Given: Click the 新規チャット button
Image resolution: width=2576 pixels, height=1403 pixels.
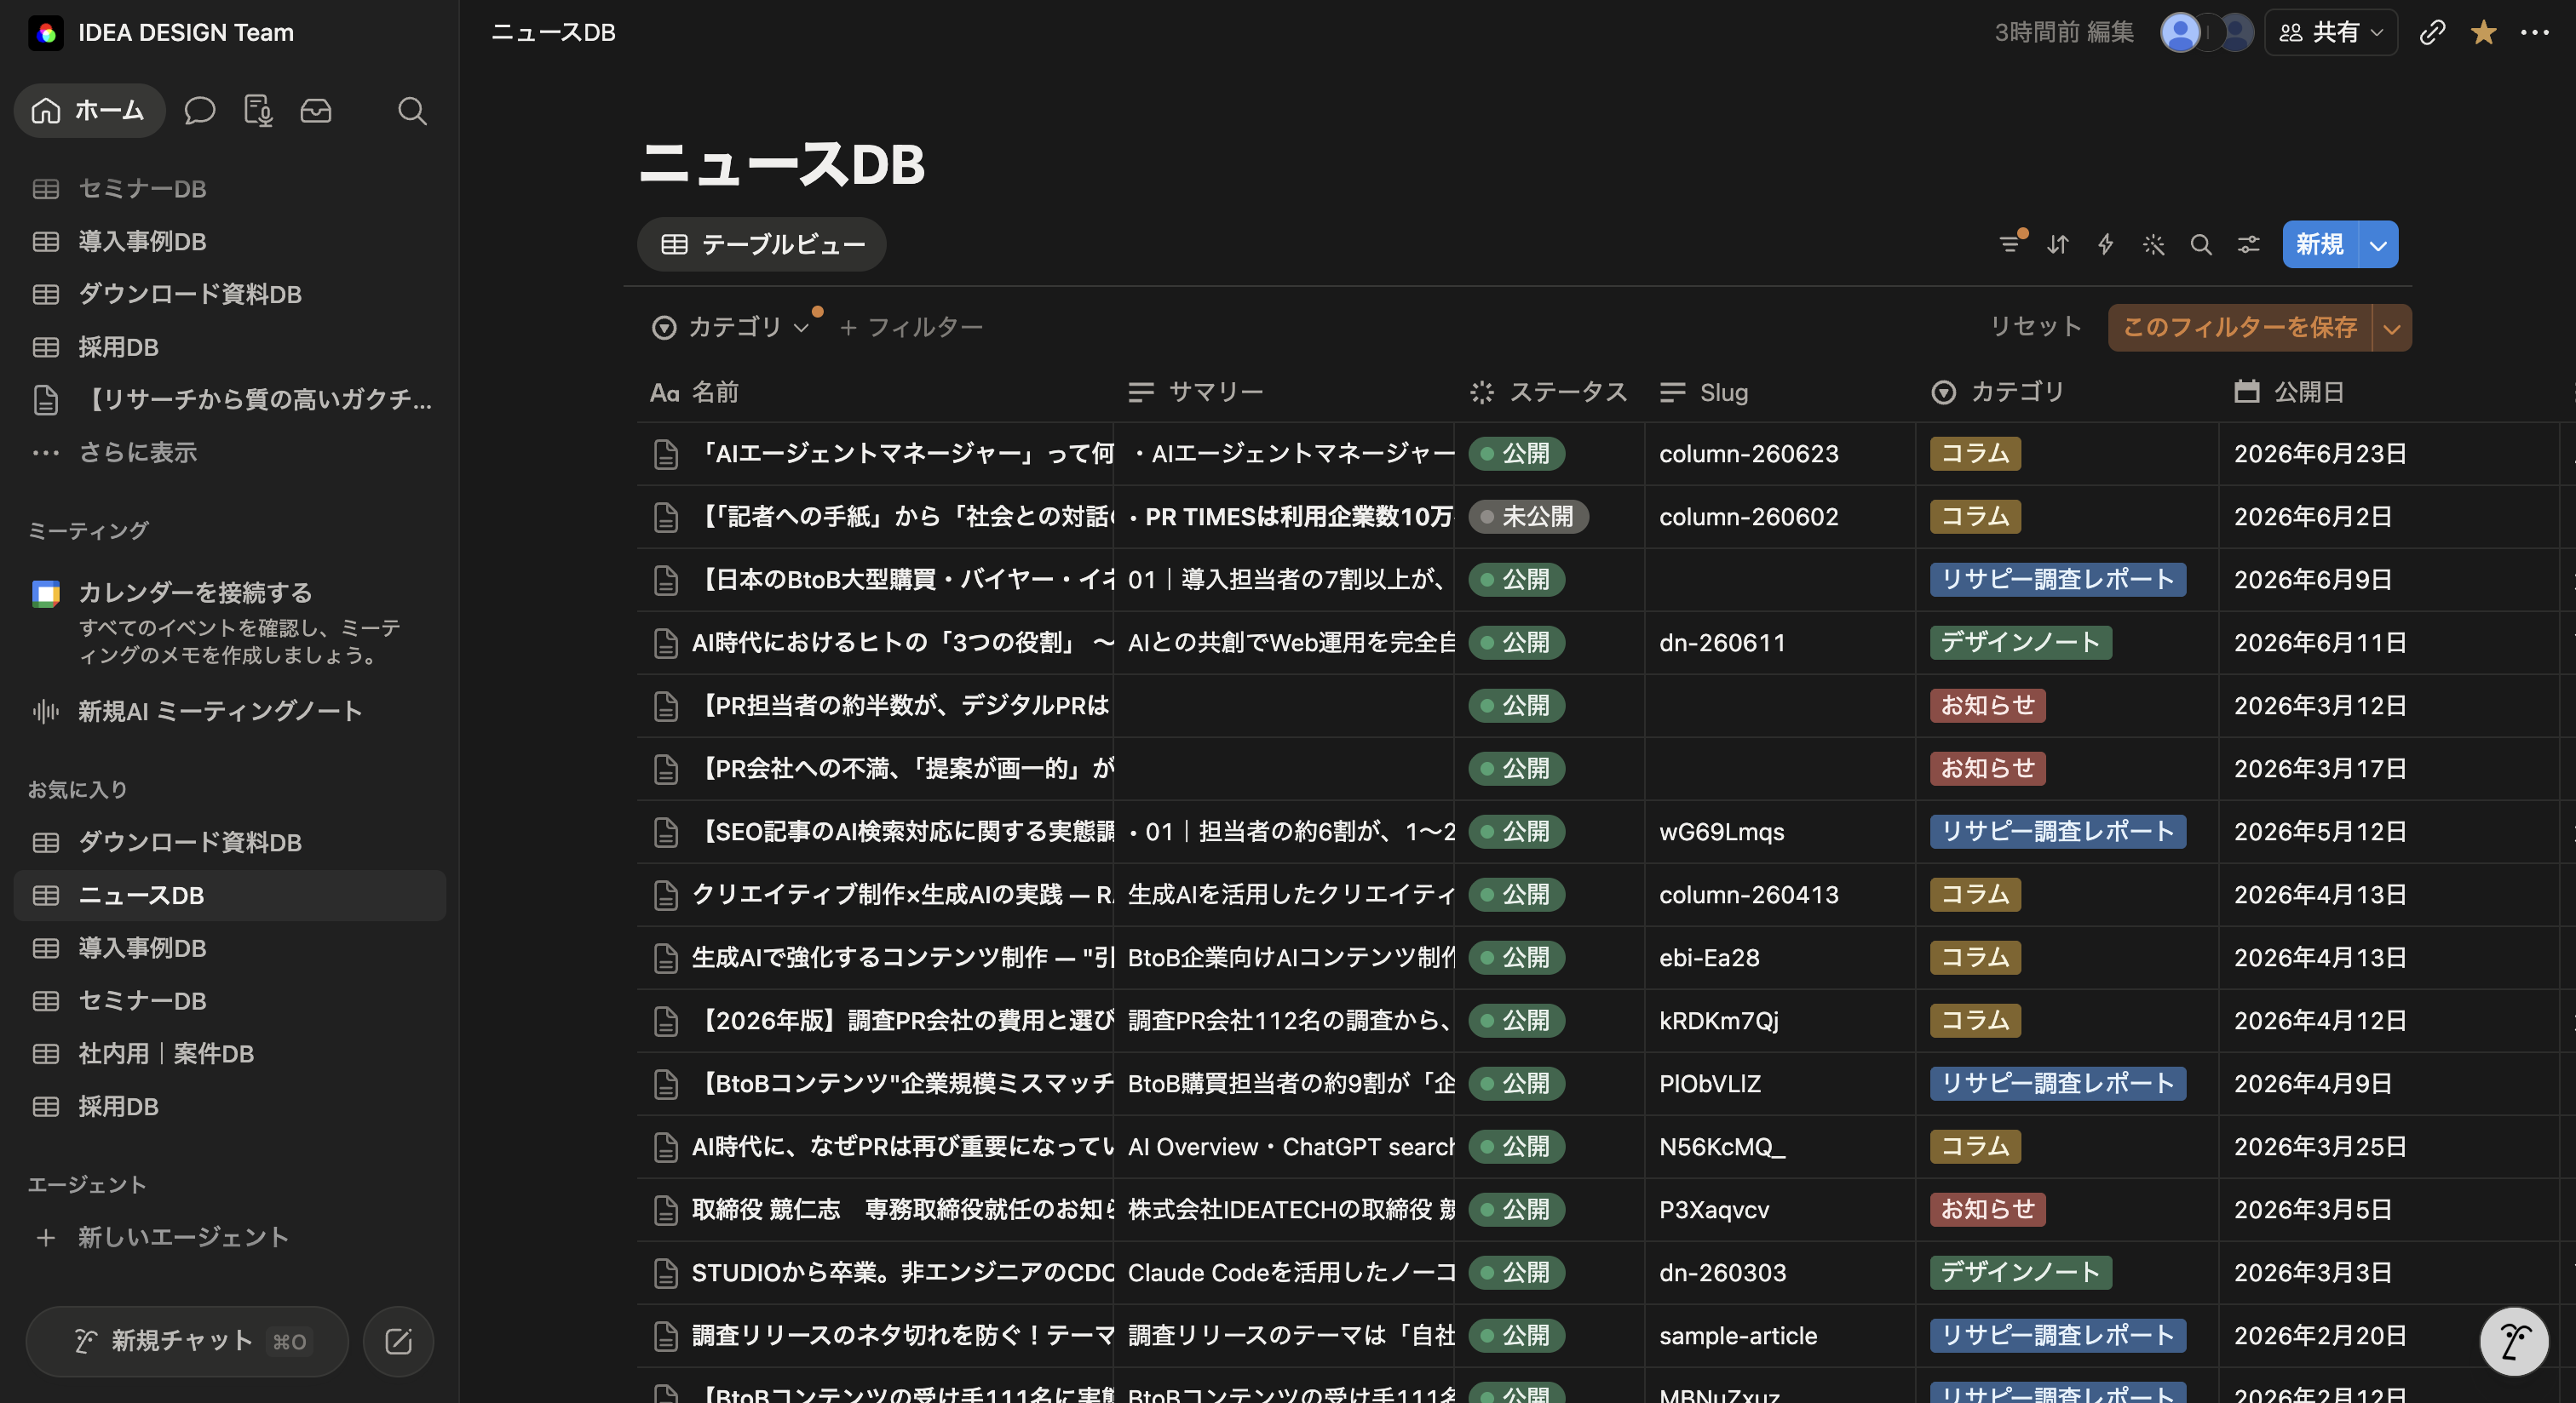Looking at the screenshot, I should (x=187, y=1341).
